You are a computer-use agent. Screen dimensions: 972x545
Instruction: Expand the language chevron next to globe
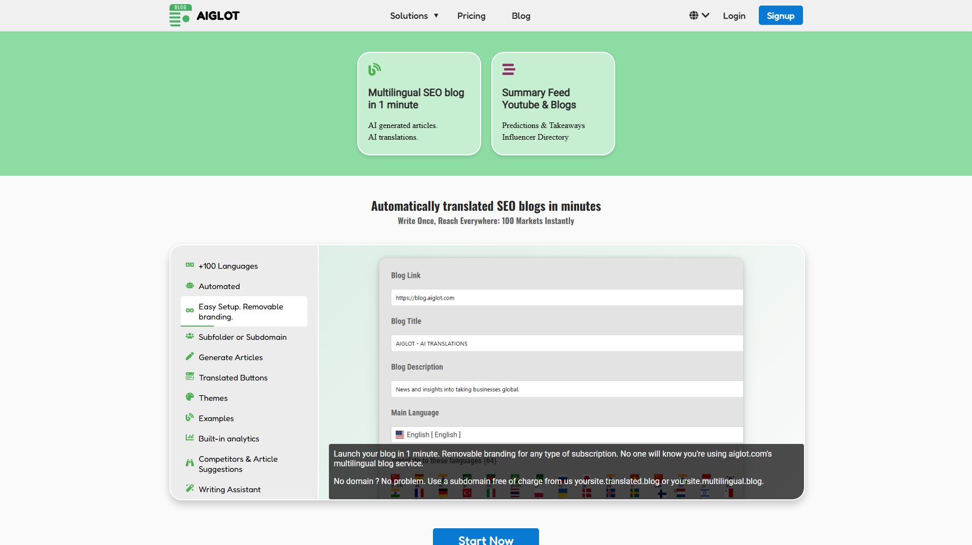tap(706, 15)
